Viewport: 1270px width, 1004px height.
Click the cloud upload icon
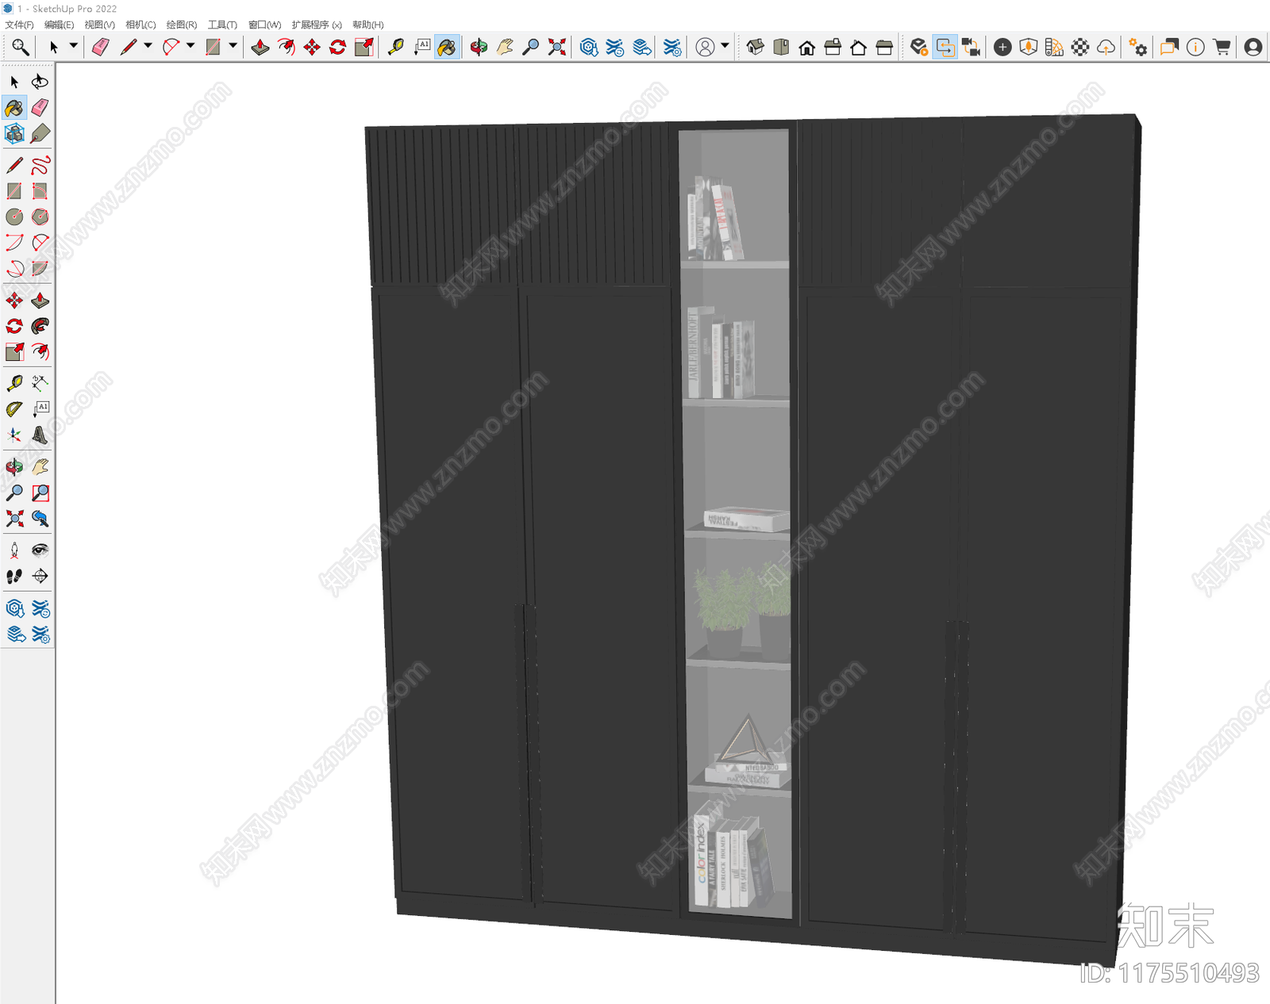pos(1106,48)
